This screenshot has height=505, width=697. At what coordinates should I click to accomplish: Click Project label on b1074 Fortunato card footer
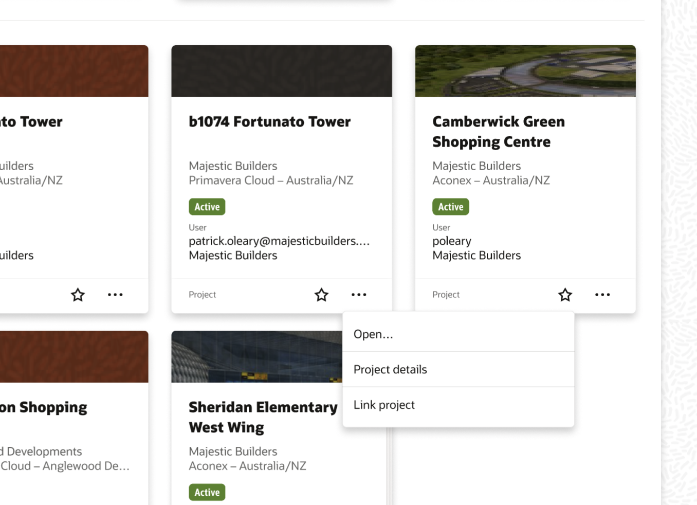click(x=202, y=295)
